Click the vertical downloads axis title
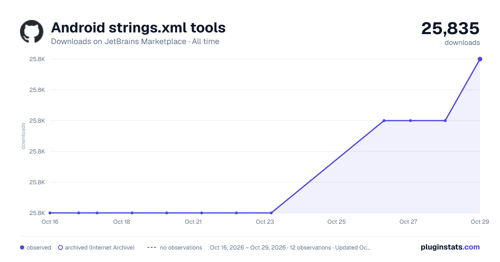Image resolution: width=500 pixels, height=262 pixels. click(x=23, y=136)
